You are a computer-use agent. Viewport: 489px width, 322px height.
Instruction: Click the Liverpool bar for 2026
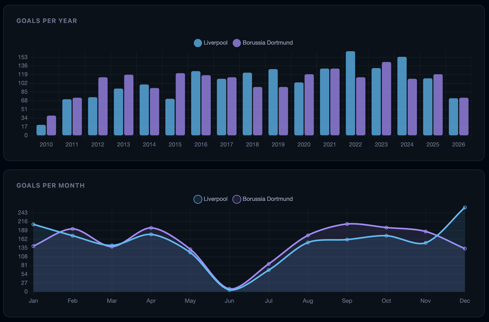[x=454, y=117]
